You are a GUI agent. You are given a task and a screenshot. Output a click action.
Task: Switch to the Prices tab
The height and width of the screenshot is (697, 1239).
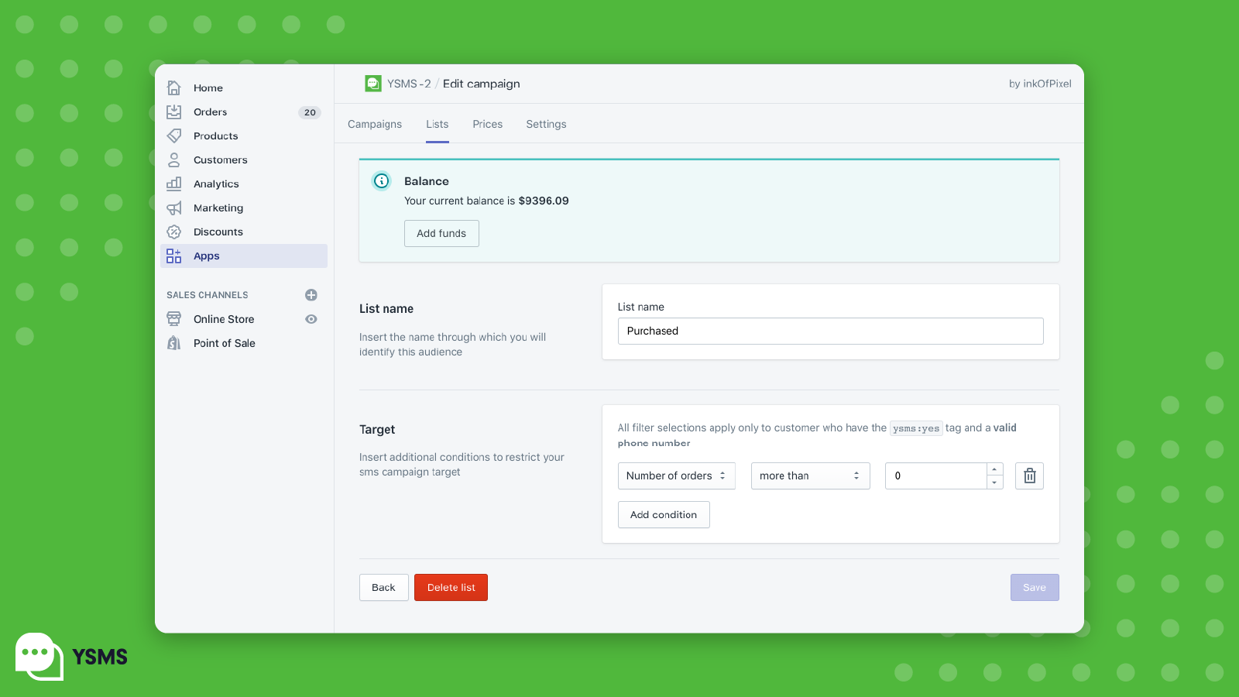click(x=487, y=124)
